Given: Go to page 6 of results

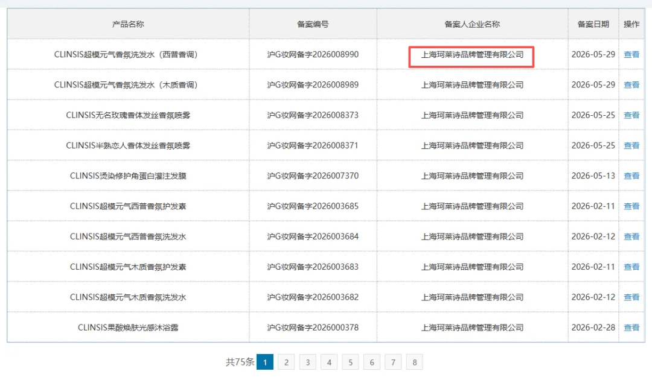Looking at the screenshot, I should 372,362.
